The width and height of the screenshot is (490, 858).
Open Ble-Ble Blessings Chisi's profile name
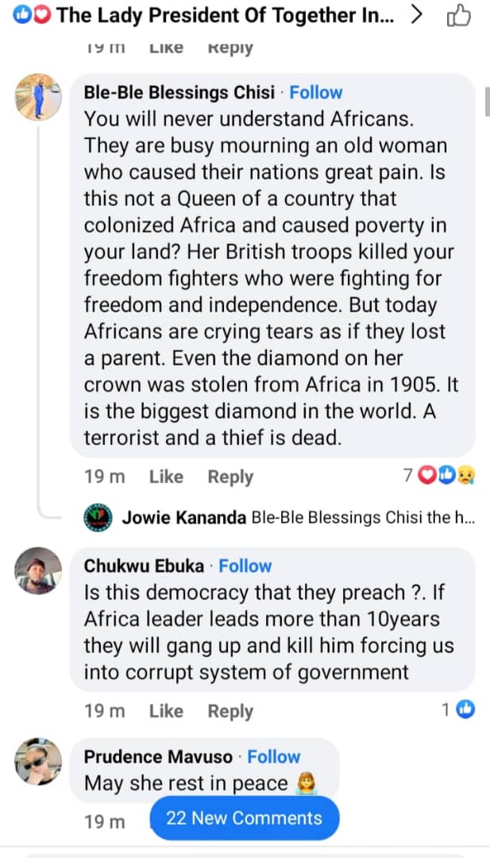tap(179, 92)
